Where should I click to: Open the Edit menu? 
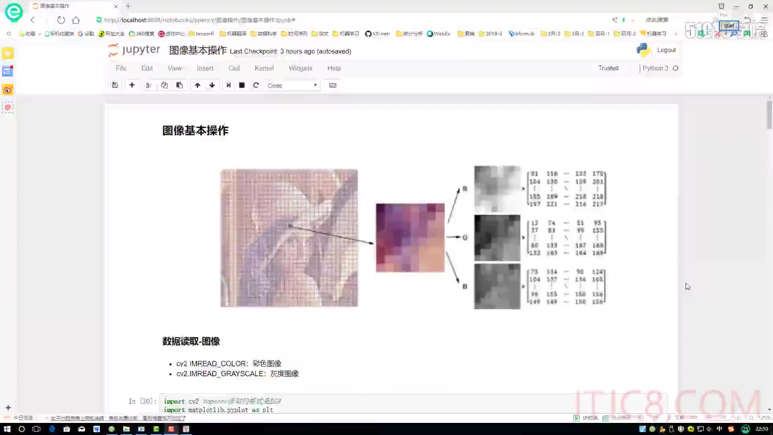tap(147, 68)
